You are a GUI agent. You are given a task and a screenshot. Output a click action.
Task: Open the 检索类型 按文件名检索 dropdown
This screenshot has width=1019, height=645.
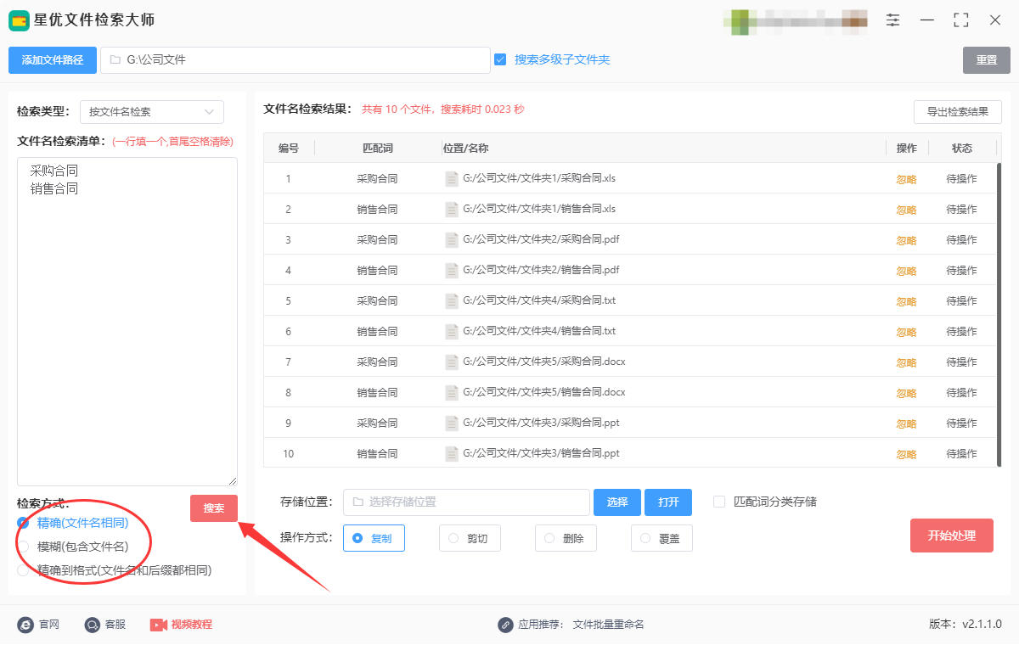click(x=152, y=112)
